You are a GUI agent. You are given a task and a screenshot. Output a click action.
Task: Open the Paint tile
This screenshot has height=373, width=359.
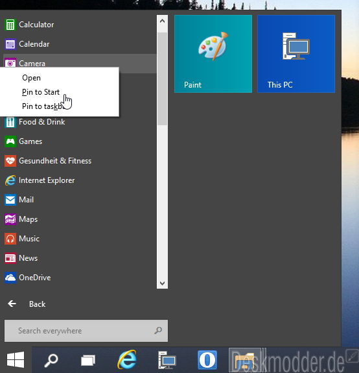[x=213, y=54]
